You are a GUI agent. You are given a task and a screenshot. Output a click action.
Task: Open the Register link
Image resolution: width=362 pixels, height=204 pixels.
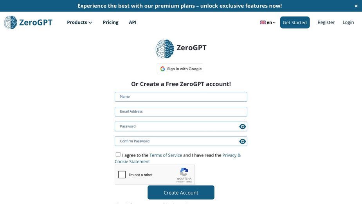[326, 22]
